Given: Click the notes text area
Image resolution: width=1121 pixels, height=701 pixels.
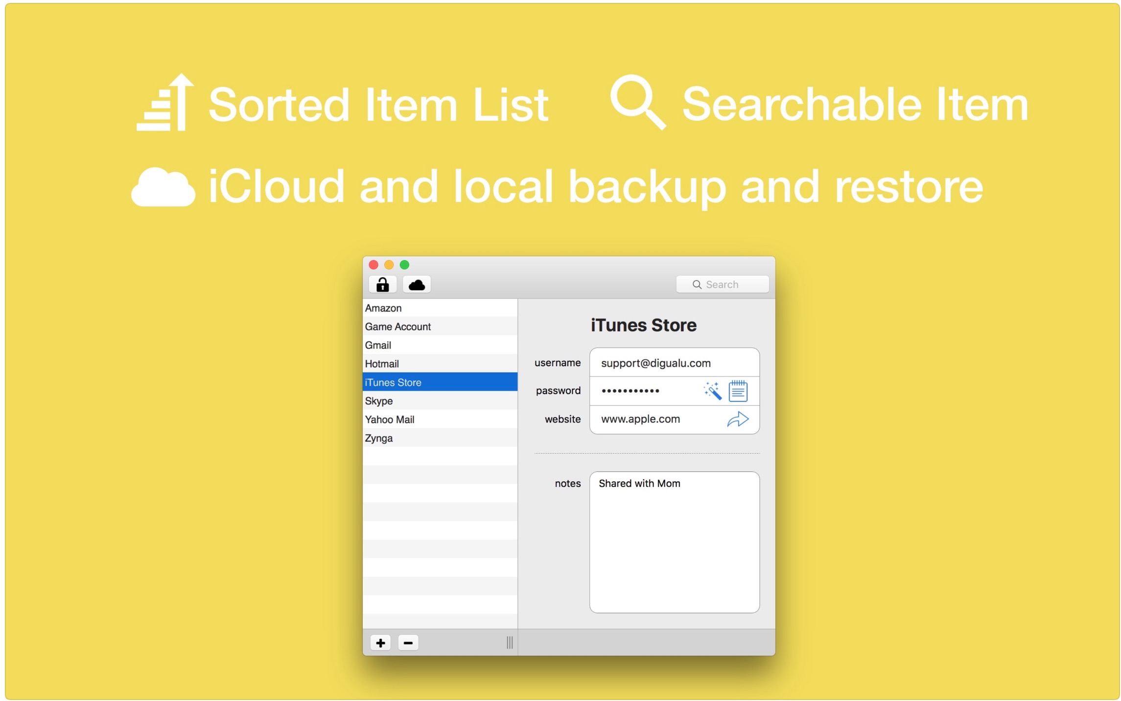Looking at the screenshot, I should click(674, 542).
